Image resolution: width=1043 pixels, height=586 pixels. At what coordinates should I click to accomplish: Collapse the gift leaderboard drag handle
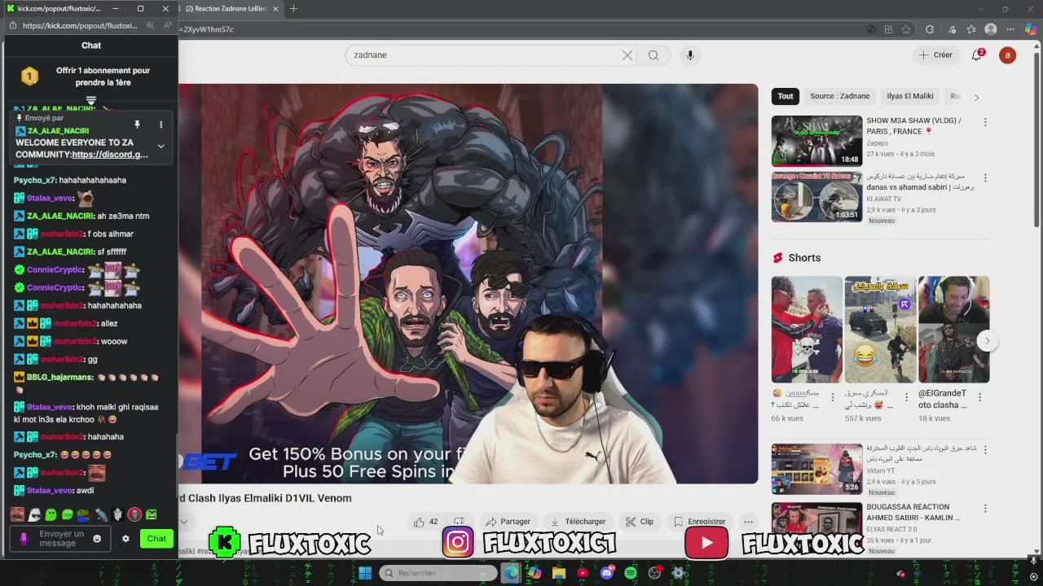91,101
